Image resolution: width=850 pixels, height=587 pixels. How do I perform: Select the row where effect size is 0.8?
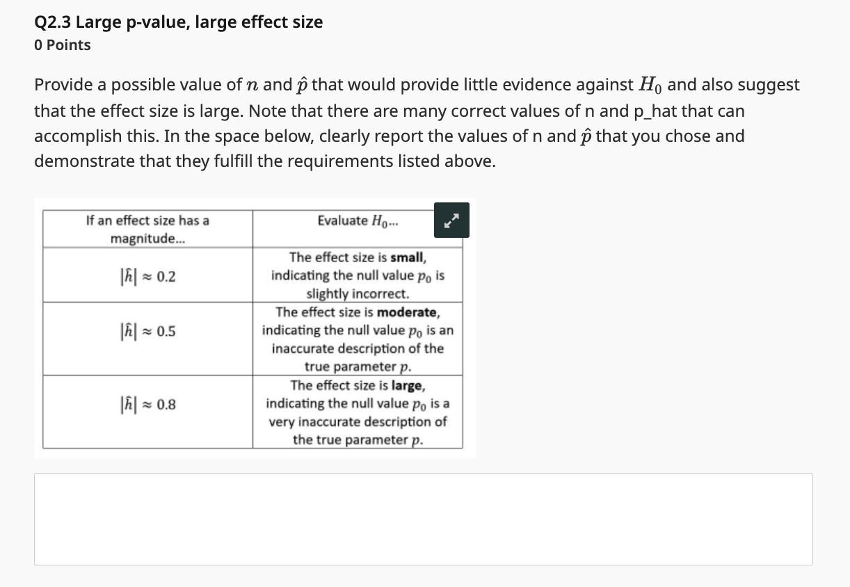[x=147, y=405]
